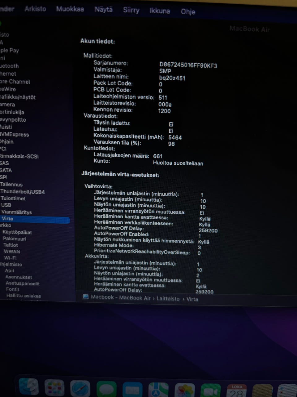This screenshot has width=297, height=397.
Task: Launch Safari from the Dock
Action: tap(80, 389)
